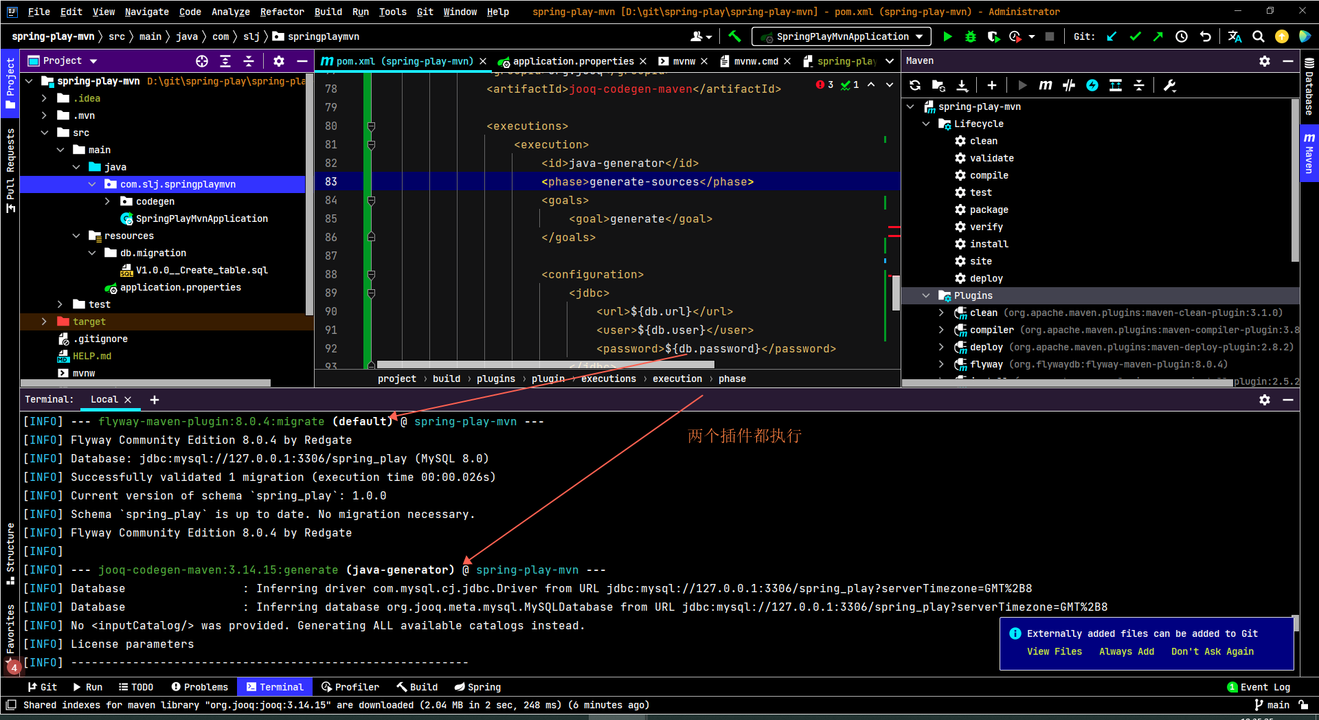Open SpringPlayMvnApplication class in tree
This screenshot has width=1319, height=720.
[201, 218]
